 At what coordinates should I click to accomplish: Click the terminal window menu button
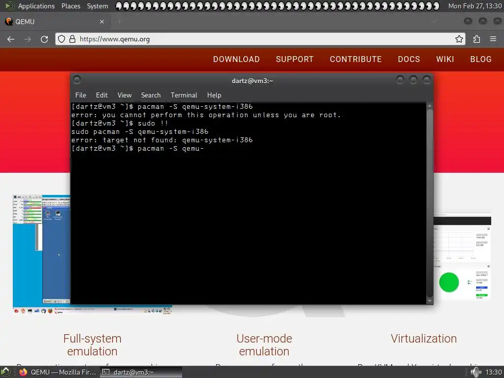pyautogui.click(x=77, y=79)
